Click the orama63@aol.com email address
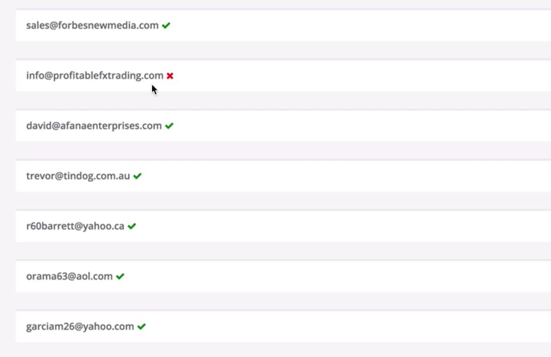The width and height of the screenshot is (551, 357). [70, 276]
